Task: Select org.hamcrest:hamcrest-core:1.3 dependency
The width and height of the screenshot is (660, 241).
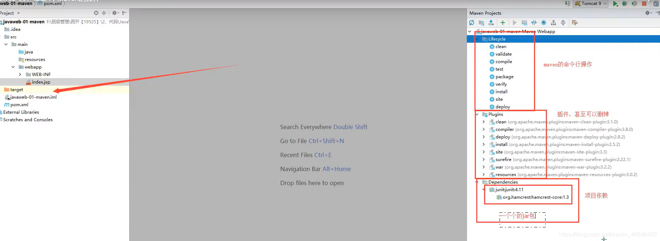Action: [533, 197]
